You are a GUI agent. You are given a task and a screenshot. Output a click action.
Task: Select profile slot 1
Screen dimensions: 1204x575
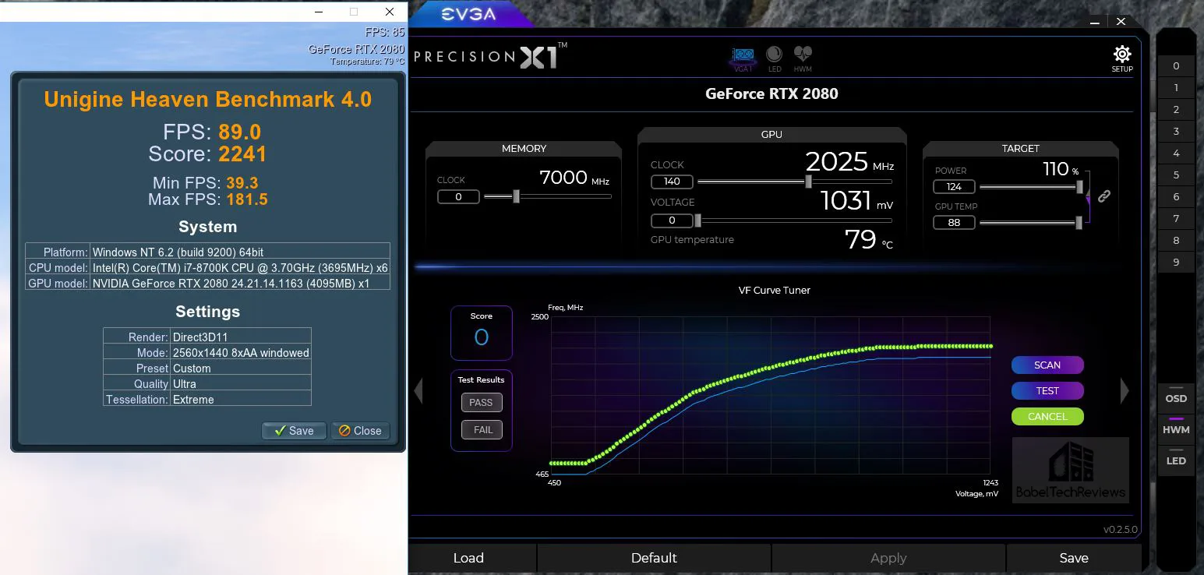coord(1176,88)
